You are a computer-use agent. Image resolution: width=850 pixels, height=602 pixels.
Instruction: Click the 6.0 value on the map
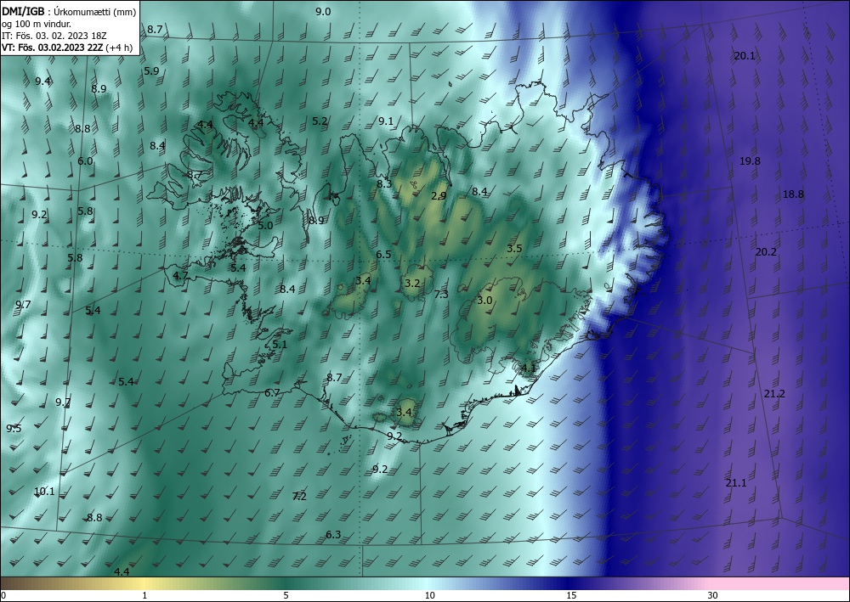click(x=85, y=160)
